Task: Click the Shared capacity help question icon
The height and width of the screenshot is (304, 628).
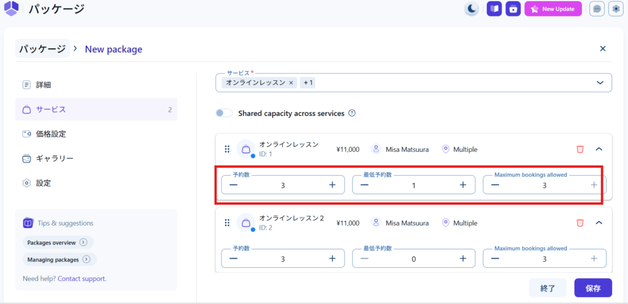Action: click(x=352, y=113)
